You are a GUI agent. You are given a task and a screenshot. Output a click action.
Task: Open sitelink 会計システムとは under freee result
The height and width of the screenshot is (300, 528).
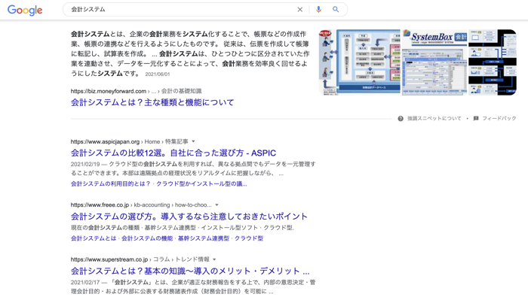(94, 238)
